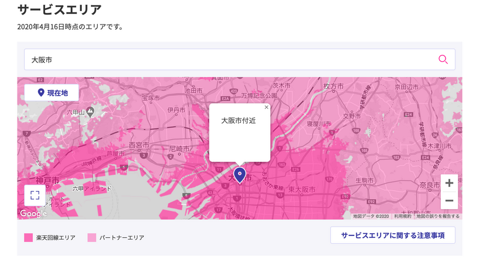
Task: Click 大阪市付近 text in popup
Action: pyautogui.click(x=239, y=120)
